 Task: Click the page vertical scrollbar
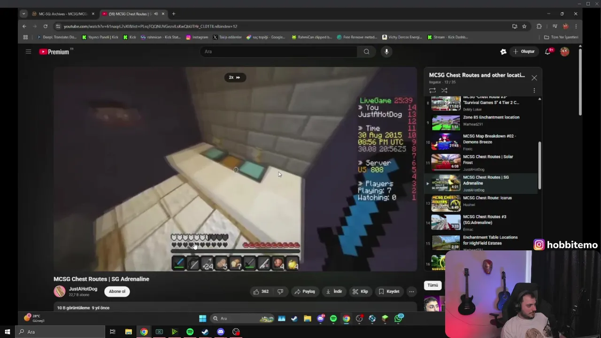[580, 82]
